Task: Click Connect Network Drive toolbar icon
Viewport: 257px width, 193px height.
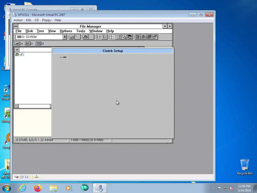Action: tap(72, 37)
